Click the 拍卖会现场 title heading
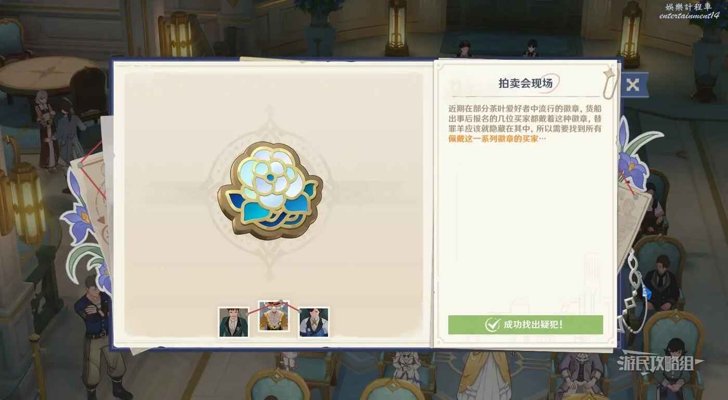 pyautogui.click(x=525, y=83)
